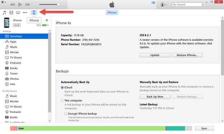Screen dimensions: 224x134
Task: Click the serial number FK2QPQBKGRY5
Action: 91,44
